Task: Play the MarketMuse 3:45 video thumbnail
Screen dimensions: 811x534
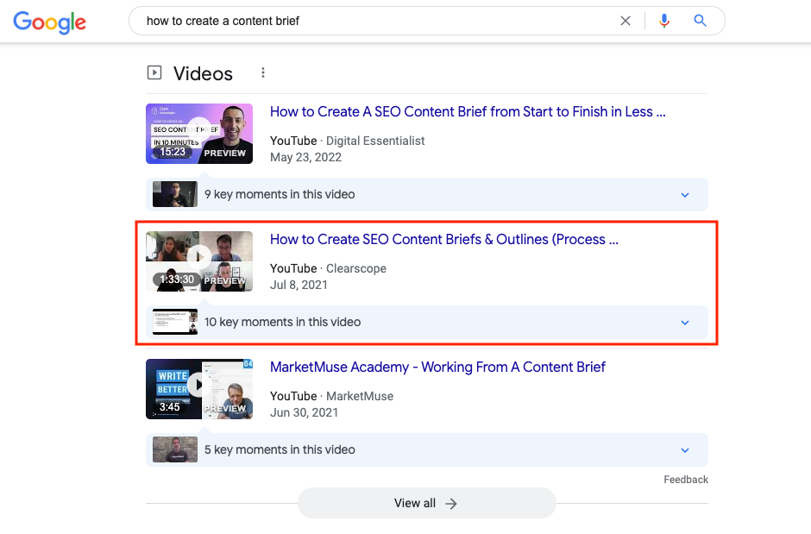Action: point(199,389)
